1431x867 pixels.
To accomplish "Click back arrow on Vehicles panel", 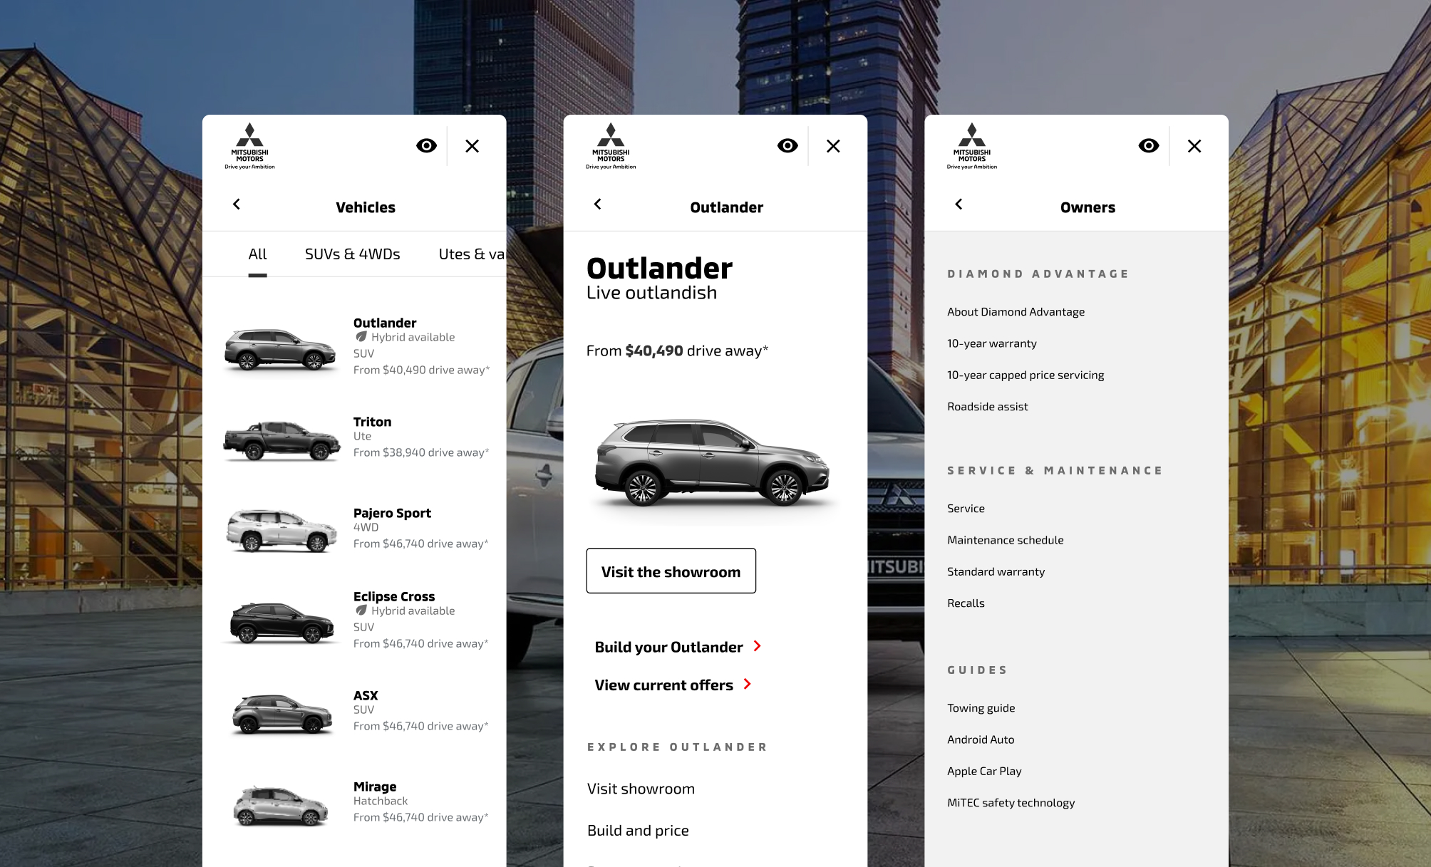I will (x=236, y=205).
